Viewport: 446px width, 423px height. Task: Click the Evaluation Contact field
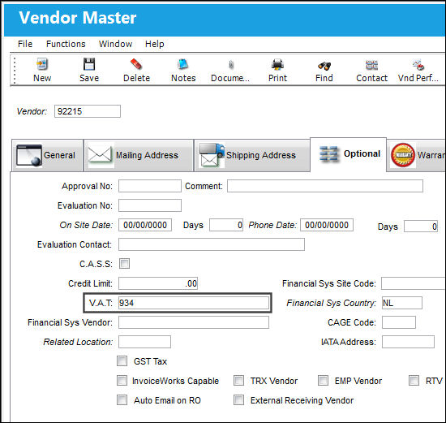[x=212, y=244]
